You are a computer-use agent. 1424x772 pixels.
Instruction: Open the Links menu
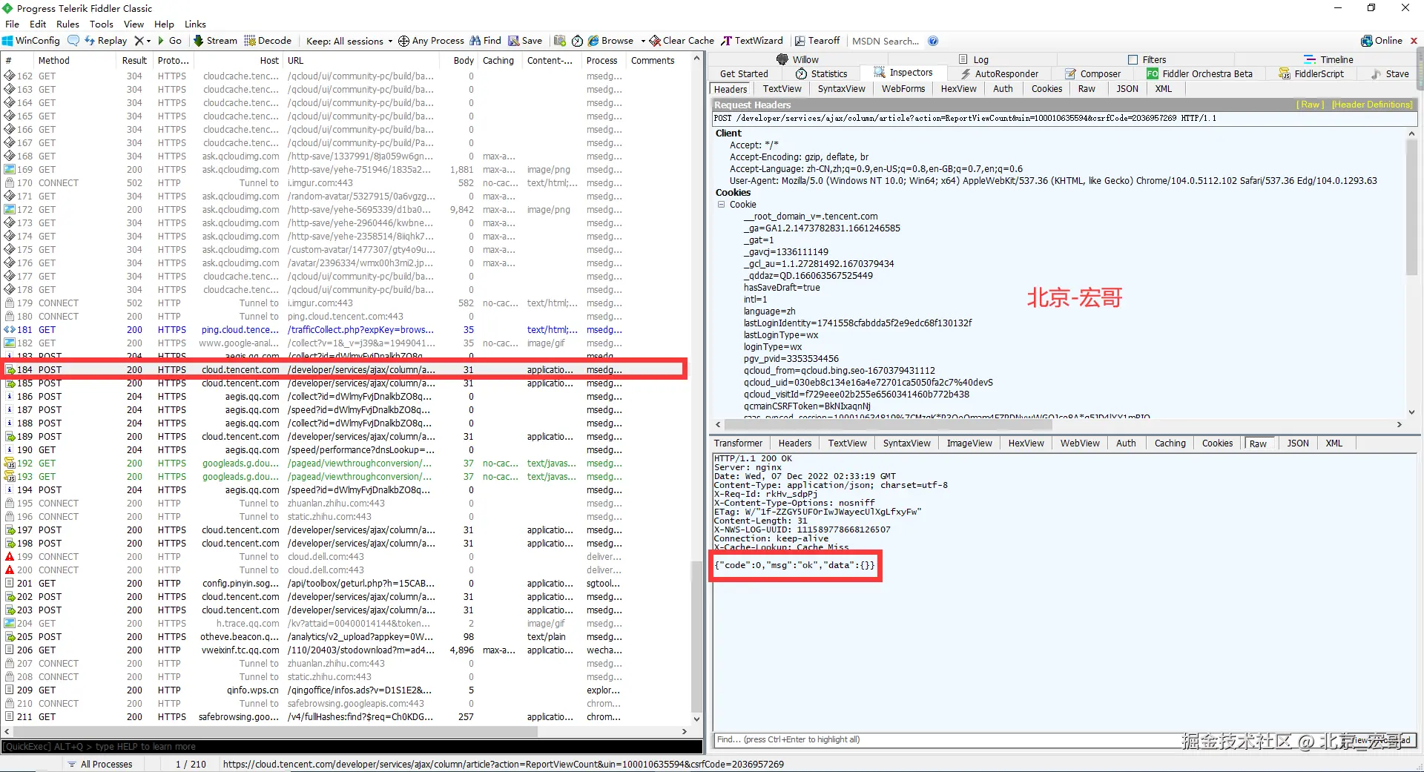[x=195, y=24]
